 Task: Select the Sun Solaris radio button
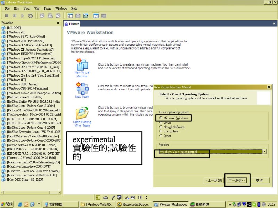161,131
